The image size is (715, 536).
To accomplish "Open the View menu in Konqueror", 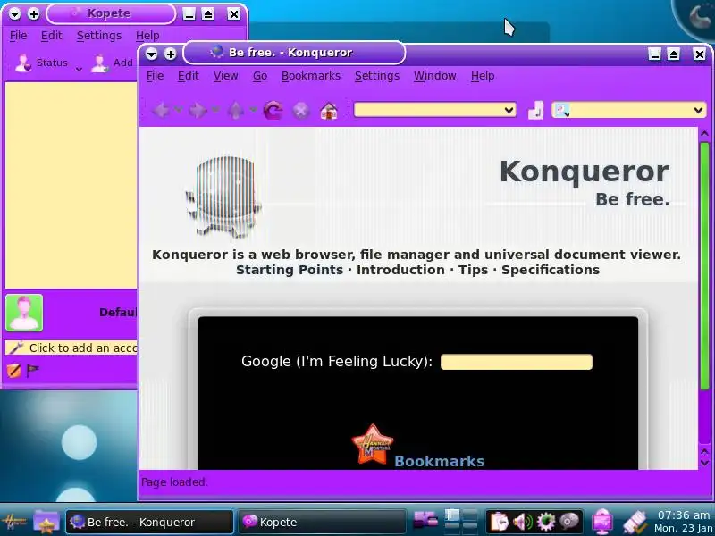I will click(226, 76).
